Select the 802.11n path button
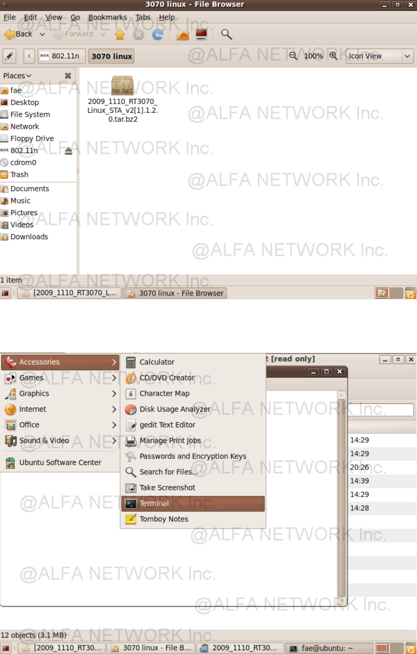The width and height of the screenshot is (417, 654). 61,56
